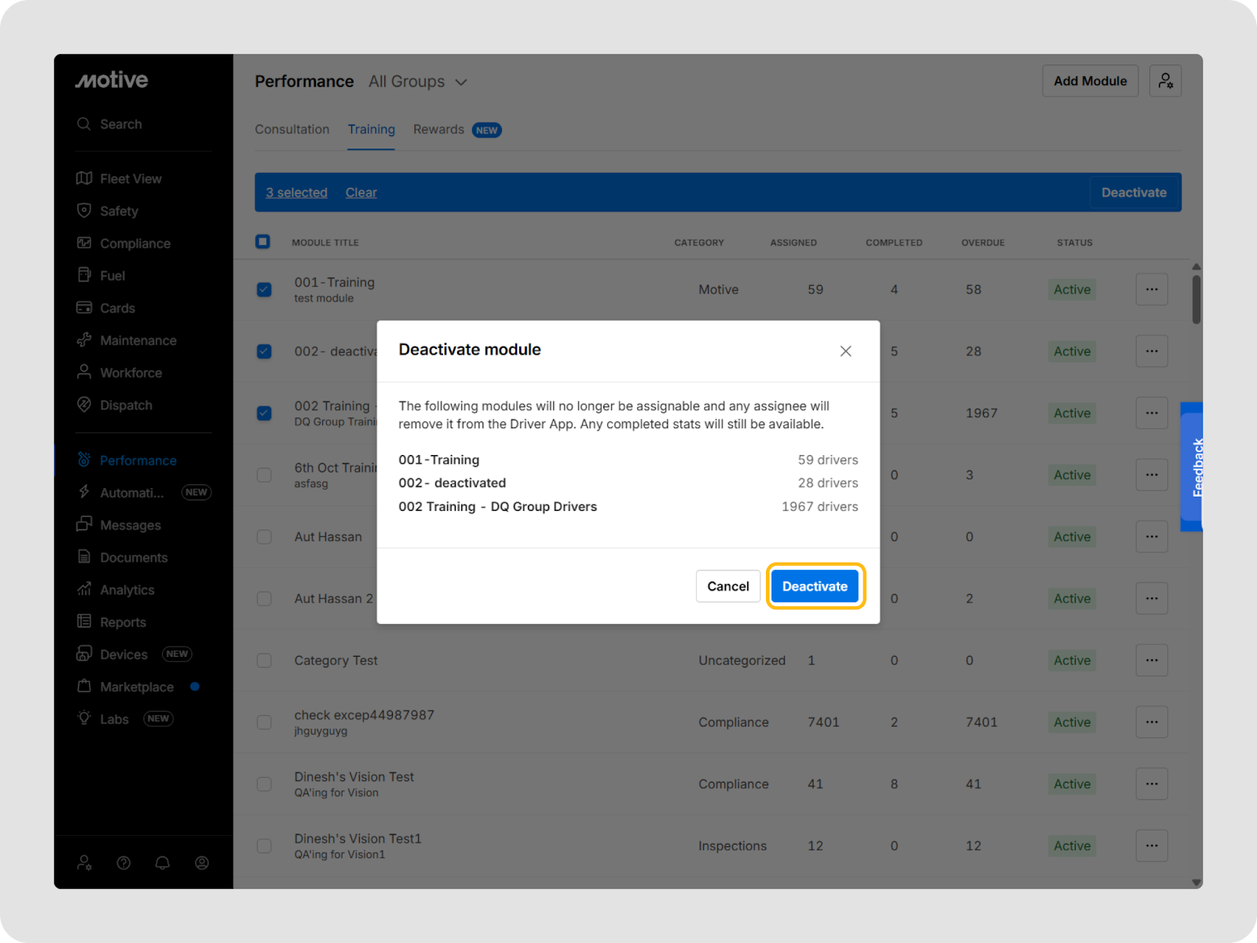This screenshot has width=1257, height=943.
Task: Toggle the select-all checkbox in header
Action: 263,242
